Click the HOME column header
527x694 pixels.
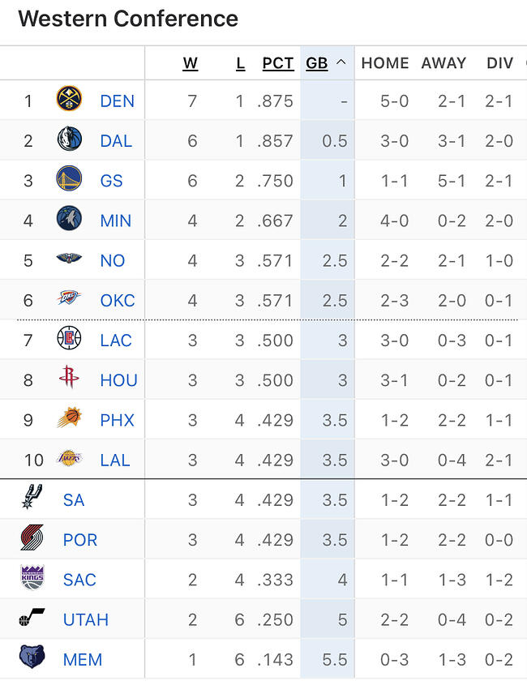point(384,63)
